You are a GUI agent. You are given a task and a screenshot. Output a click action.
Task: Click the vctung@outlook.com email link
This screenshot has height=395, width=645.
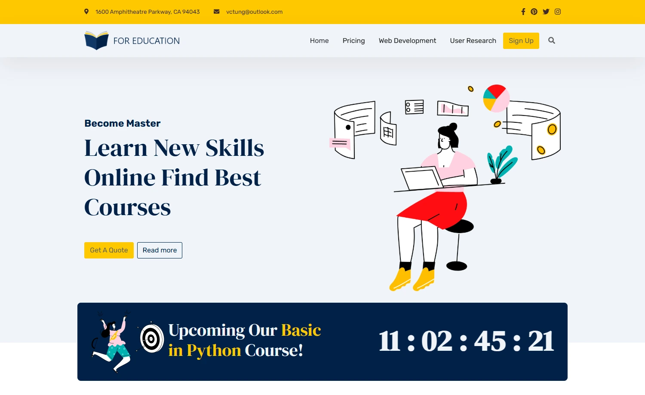(255, 12)
